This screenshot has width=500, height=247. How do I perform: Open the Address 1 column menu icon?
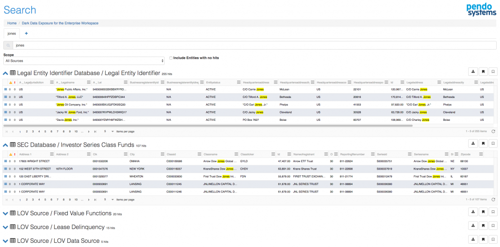pyautogui.click(x=51, y=154)
